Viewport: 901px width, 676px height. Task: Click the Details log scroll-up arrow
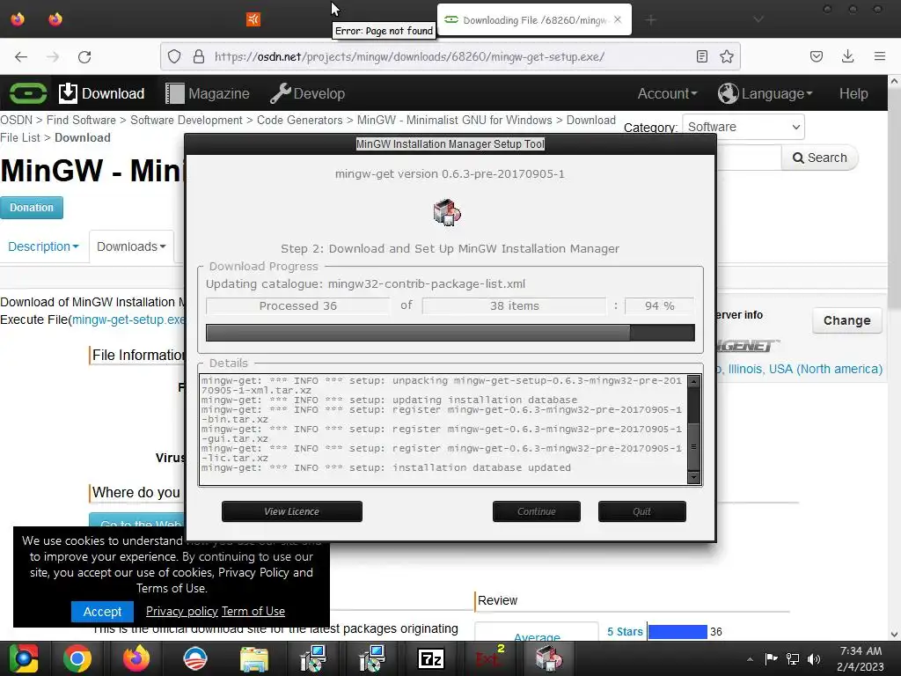click(693, 380)
